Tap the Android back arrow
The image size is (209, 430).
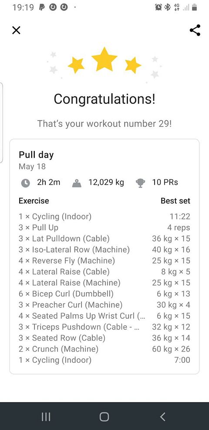click(163, 417)
